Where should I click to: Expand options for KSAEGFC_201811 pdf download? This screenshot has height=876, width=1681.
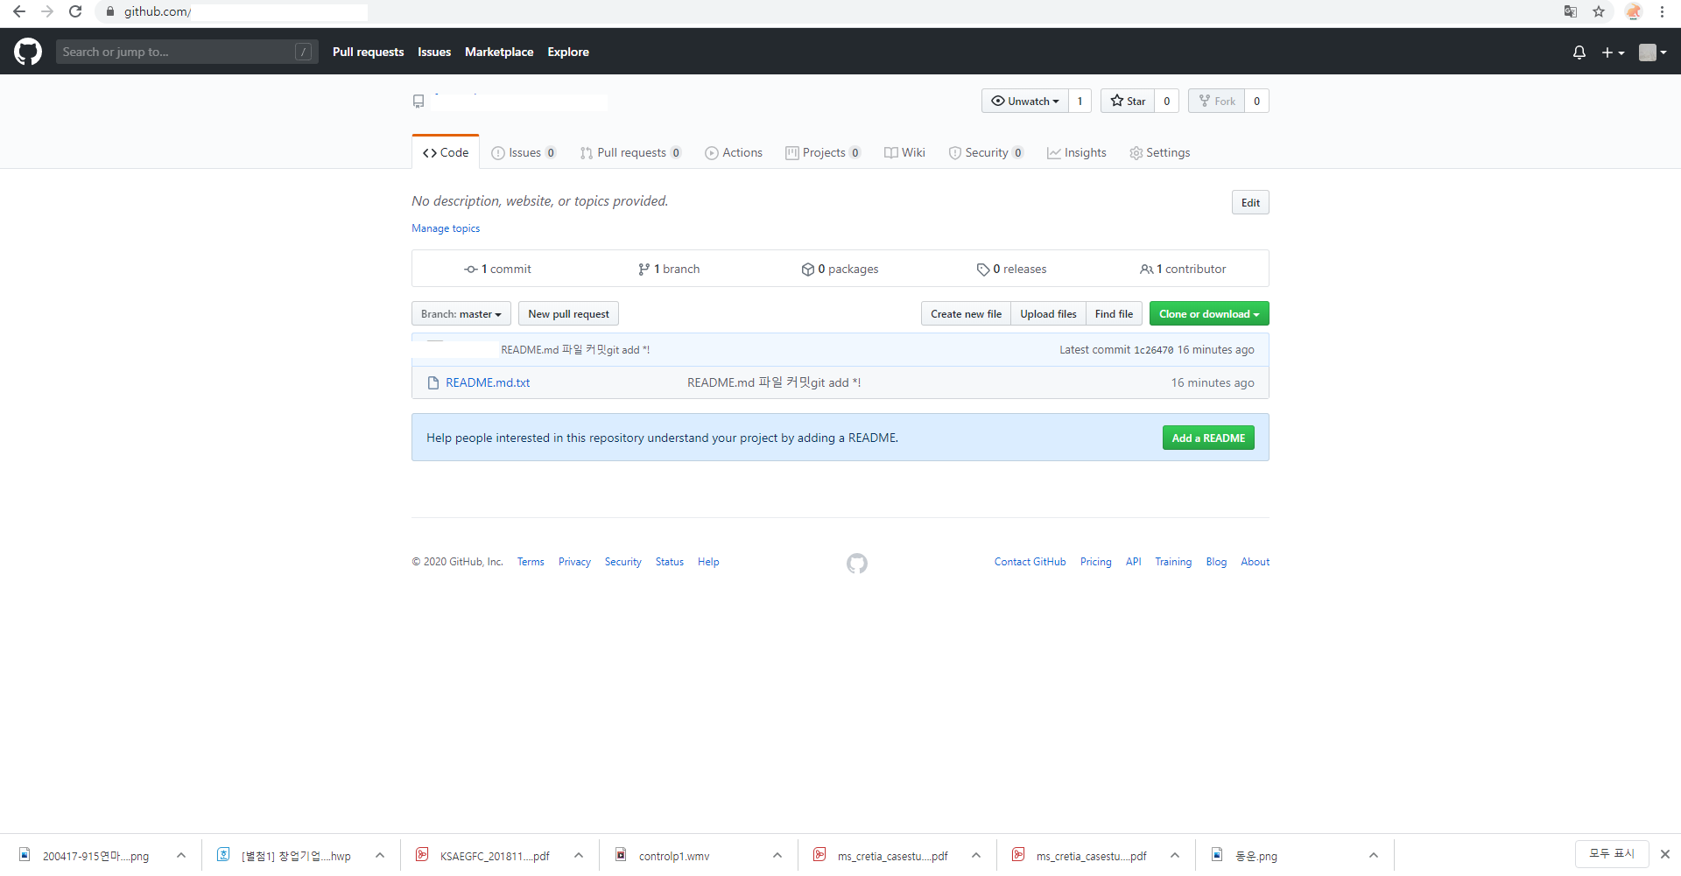click(579, 855)
